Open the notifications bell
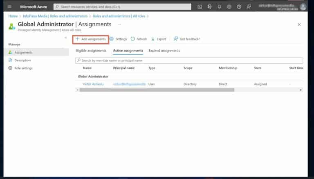This screenshot has width=314, height=179. click(219, 7)
